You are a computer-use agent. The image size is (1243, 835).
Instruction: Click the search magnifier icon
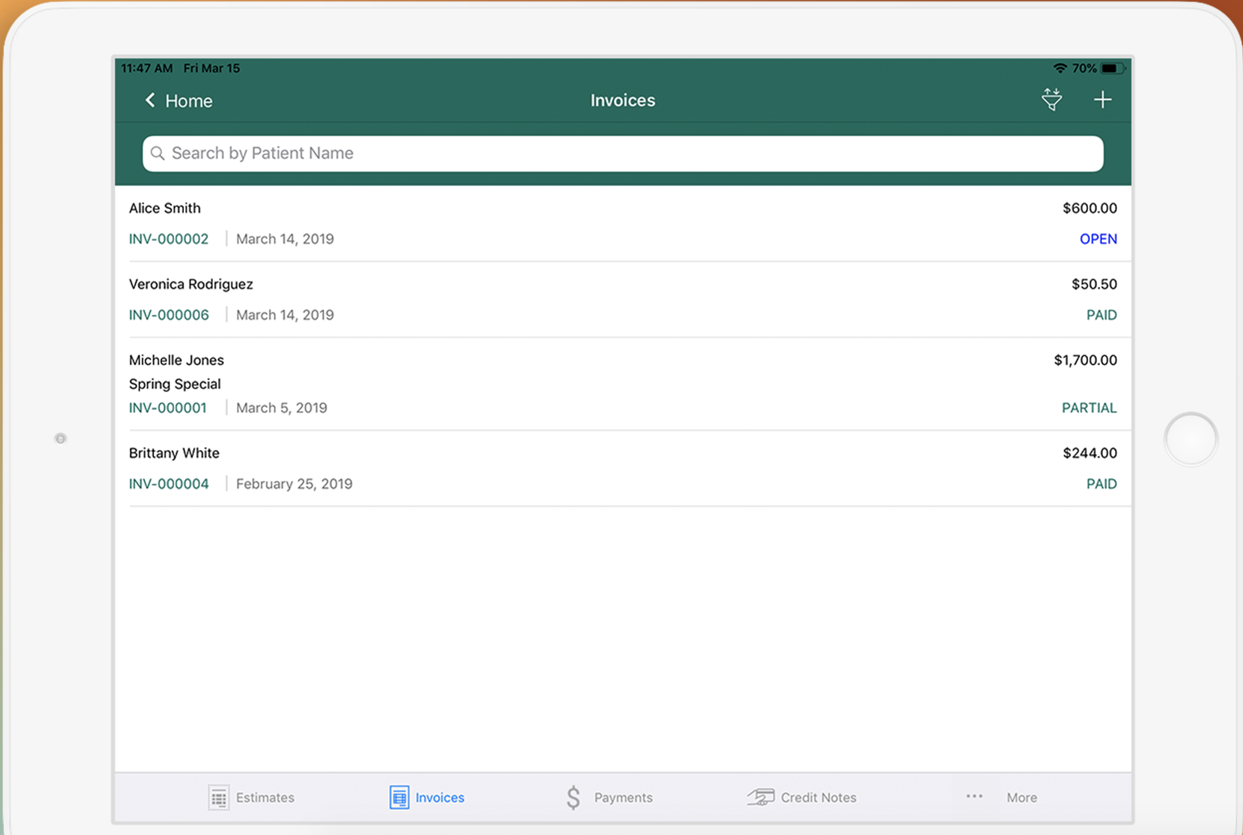point(157,153)
